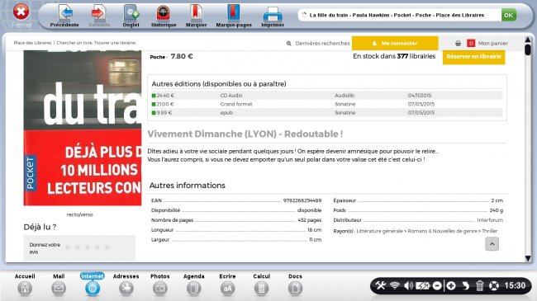
Task: Open the Historique browsing history
Action: [164, 16]
